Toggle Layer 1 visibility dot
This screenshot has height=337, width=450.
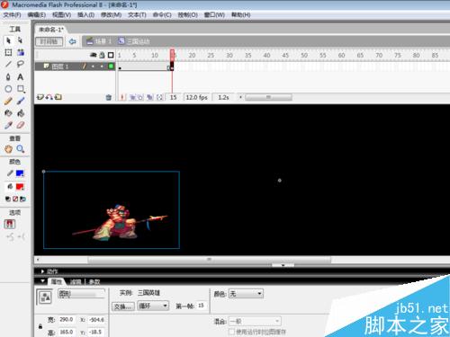coord(93,67)
